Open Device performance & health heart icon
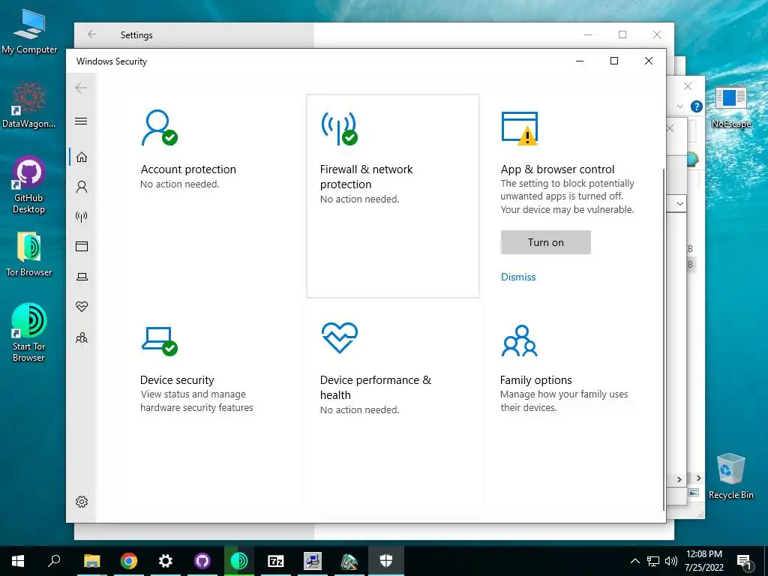Screen dimensions: 768x576 [340, 337]
